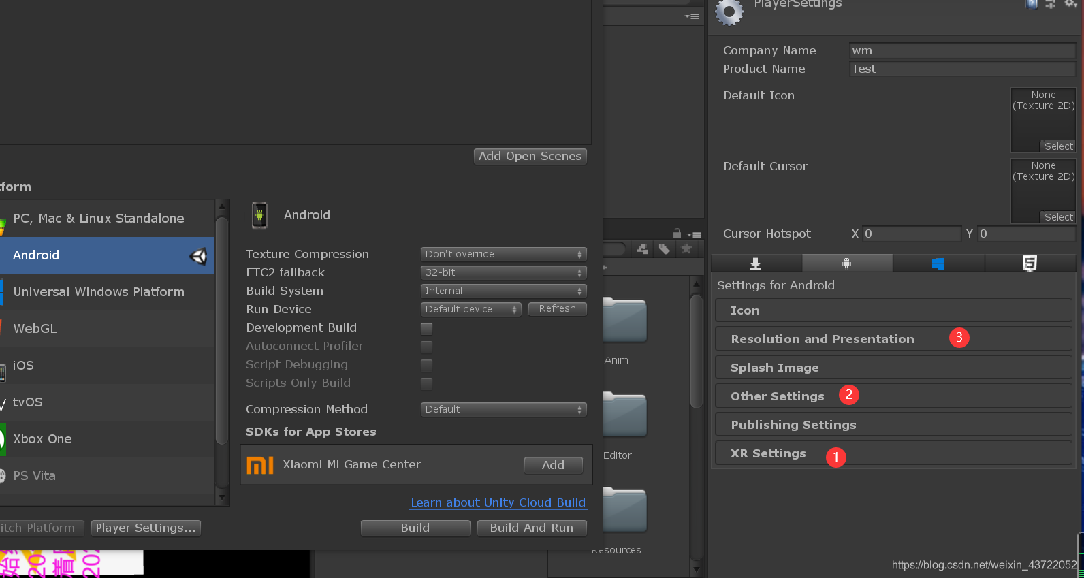Switch to the WebGL HTML5 settings tab
This screenshot has width=1084, height=578.
[x=1030, y=263]
